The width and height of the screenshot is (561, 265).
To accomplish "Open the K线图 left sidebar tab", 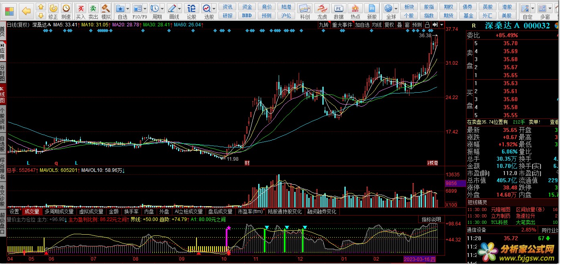I will (x=2, y=95).
